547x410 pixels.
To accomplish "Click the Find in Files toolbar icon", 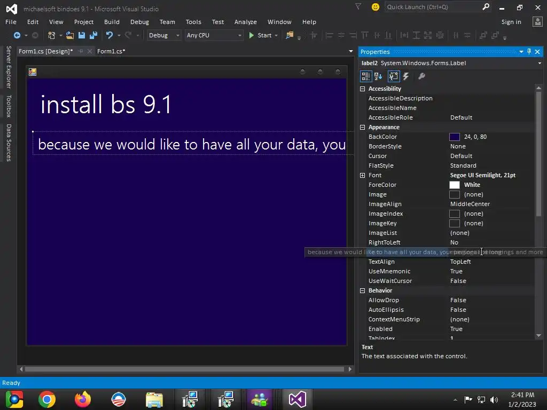I will coord(290,35).
